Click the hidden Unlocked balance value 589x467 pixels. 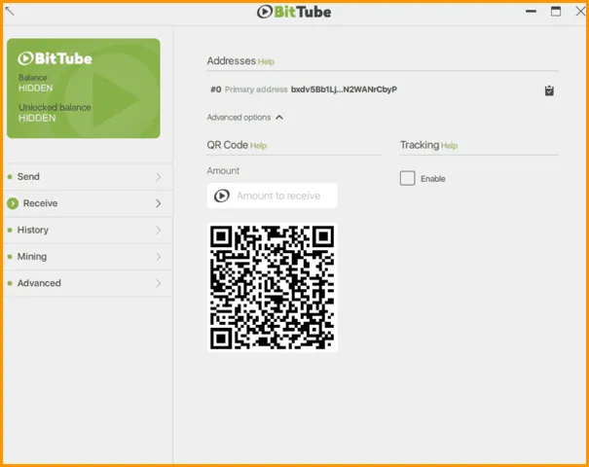tap(37, 119)
